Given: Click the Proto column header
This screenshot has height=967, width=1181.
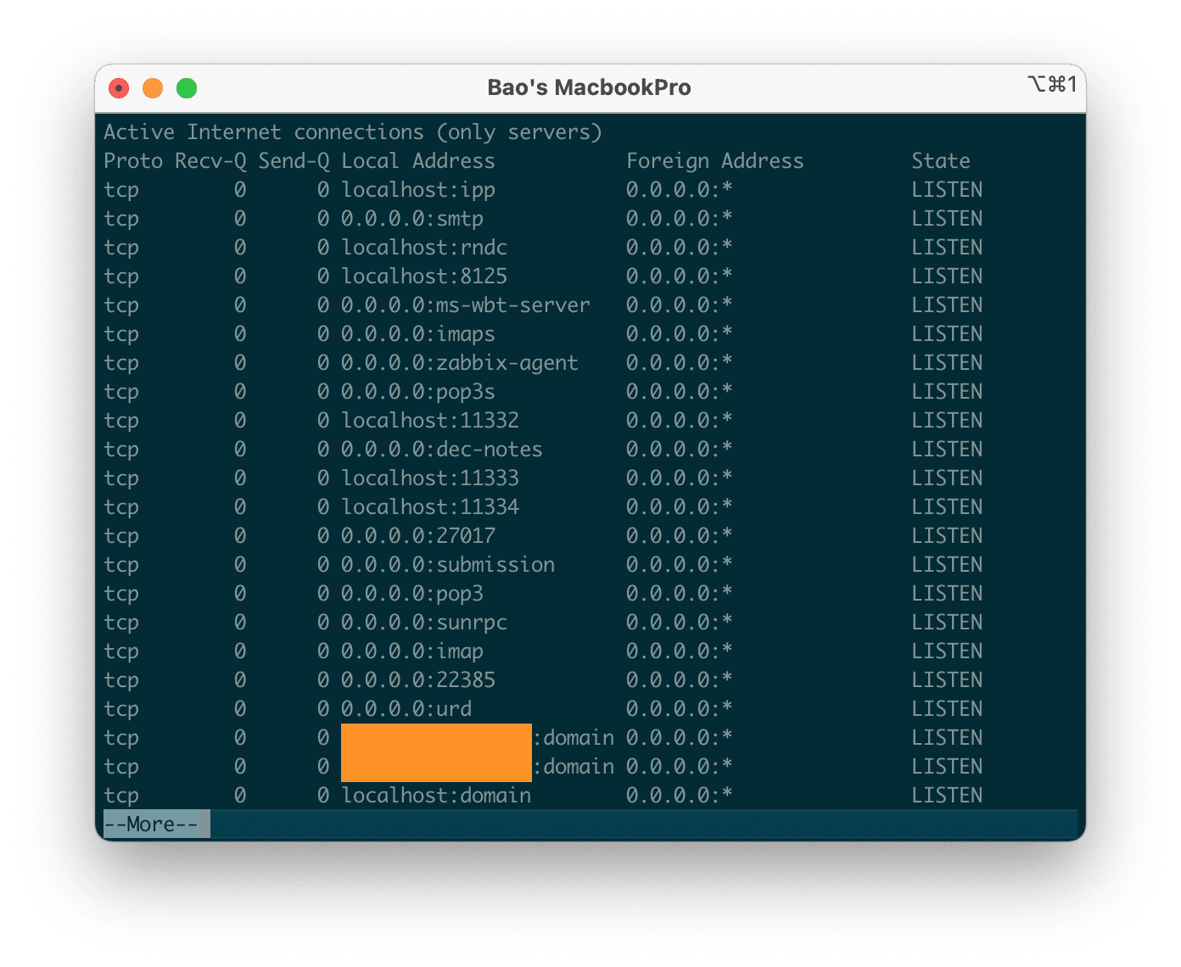Looking at the screenshot, I should (133, 160).
